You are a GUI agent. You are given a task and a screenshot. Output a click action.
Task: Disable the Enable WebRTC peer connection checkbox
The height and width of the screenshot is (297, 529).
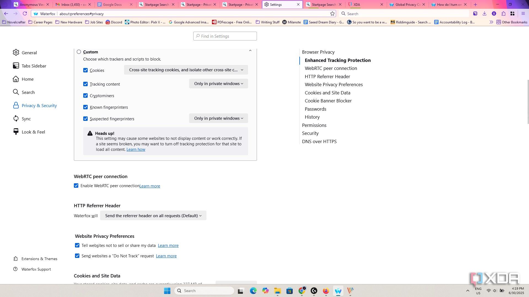coord(76,186)
